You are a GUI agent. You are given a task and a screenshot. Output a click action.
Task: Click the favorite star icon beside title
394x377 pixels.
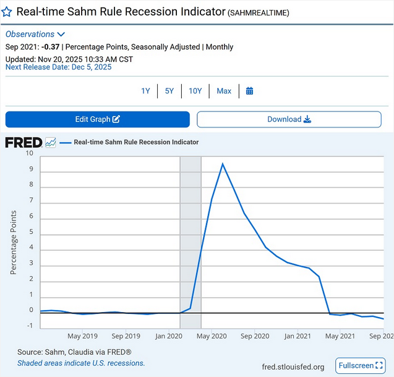pyautogui.click(x=7, y=12)
